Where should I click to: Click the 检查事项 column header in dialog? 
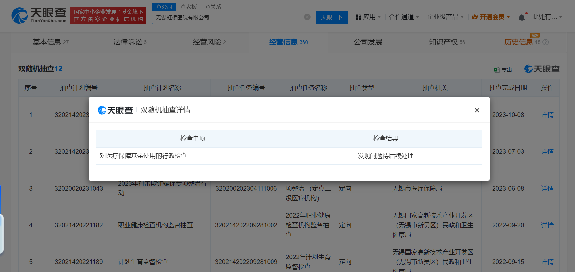tap(193, 139)
